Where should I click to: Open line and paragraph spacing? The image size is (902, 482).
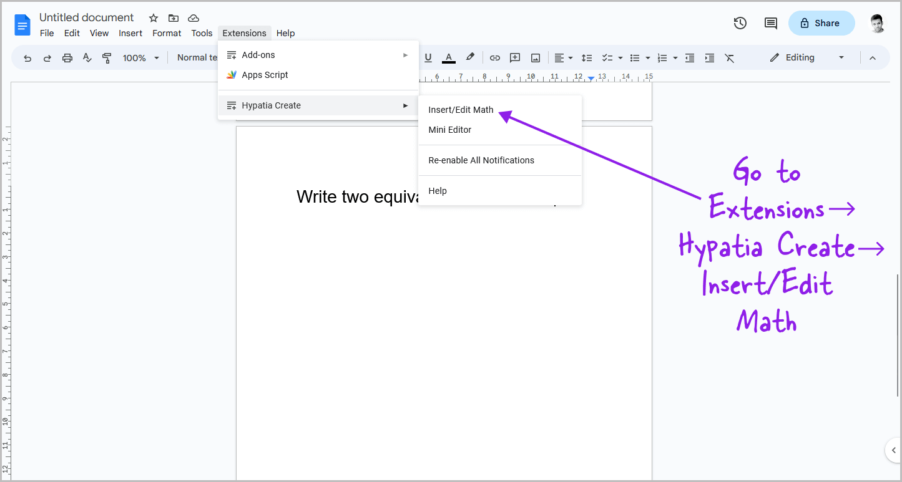point(587,58)
